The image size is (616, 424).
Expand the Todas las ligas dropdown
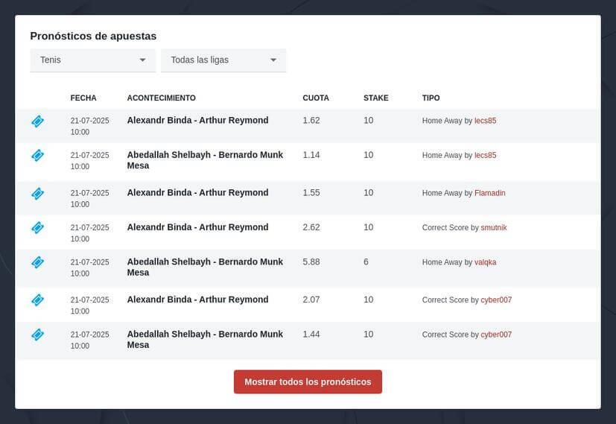click(224, 60)
